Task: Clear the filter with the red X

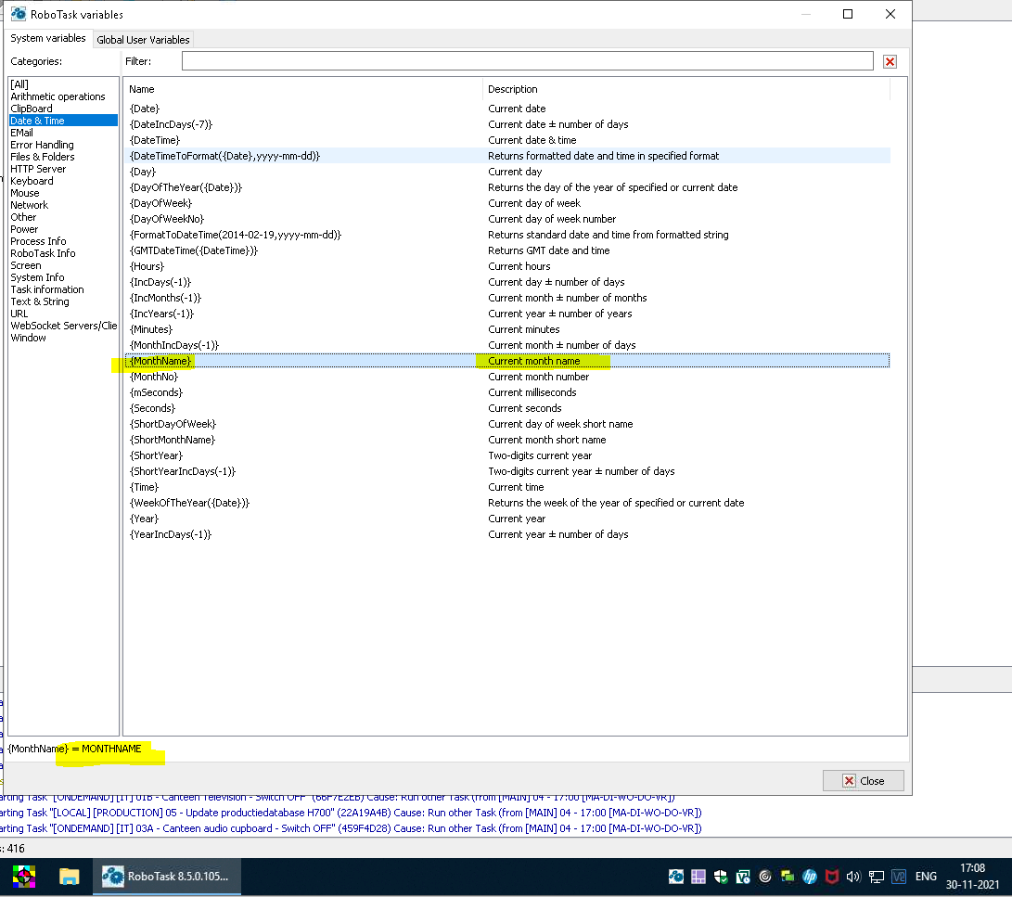Action: (890, 61)
